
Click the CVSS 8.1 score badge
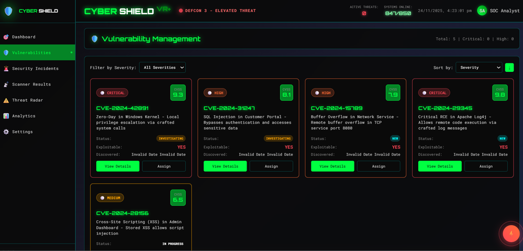(x=286, y=93)
